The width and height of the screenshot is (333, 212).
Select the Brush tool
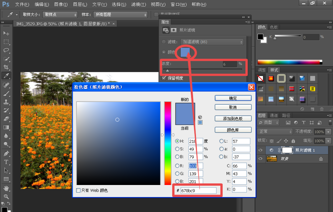[6, 92]
